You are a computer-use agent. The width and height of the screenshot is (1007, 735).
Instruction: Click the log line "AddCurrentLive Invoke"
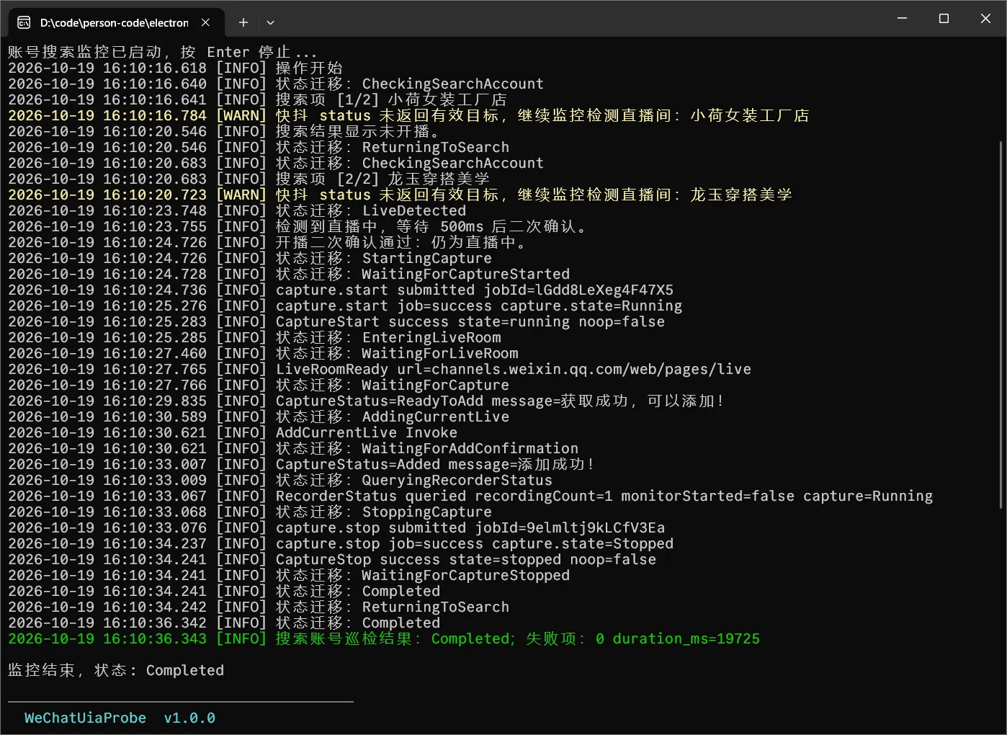[233, 432]
